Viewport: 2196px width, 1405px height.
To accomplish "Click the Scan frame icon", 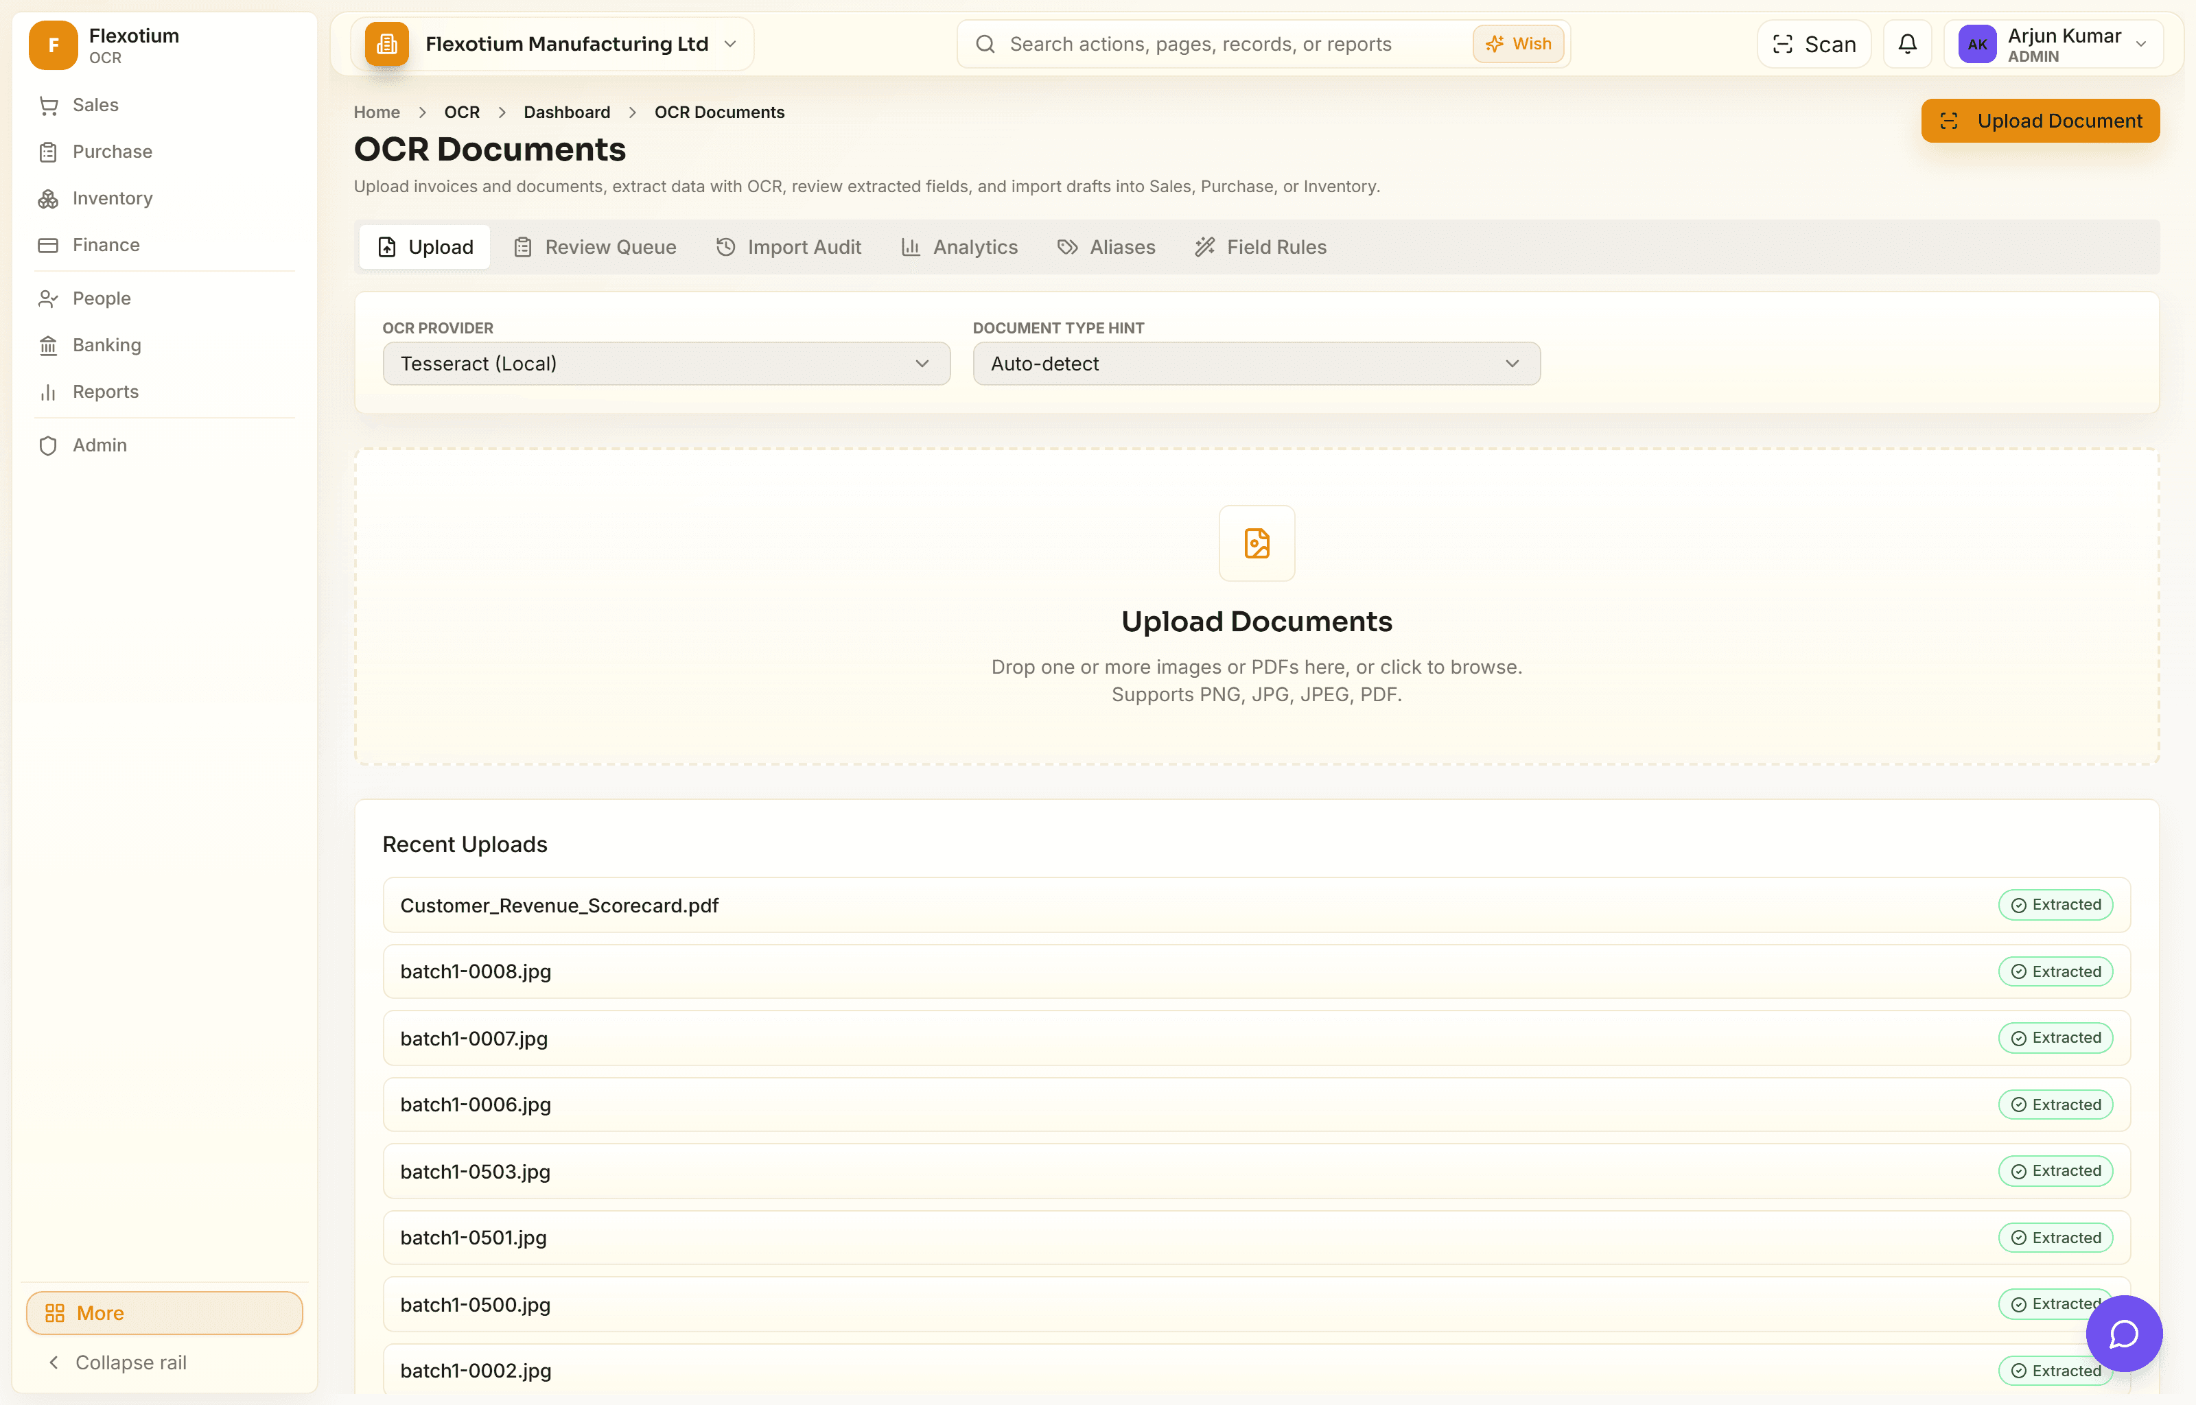I will click(x=1782, y=44).
